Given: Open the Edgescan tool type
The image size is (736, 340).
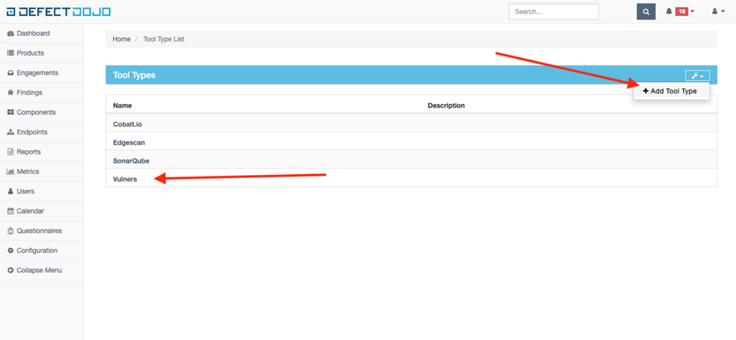Looking at the screenshot, I should click(x=129, y=142).
